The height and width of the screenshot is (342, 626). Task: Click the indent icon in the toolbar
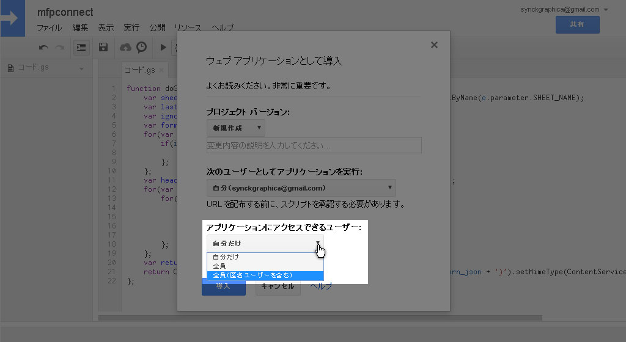pyautogui.click(x=81, y=47)
